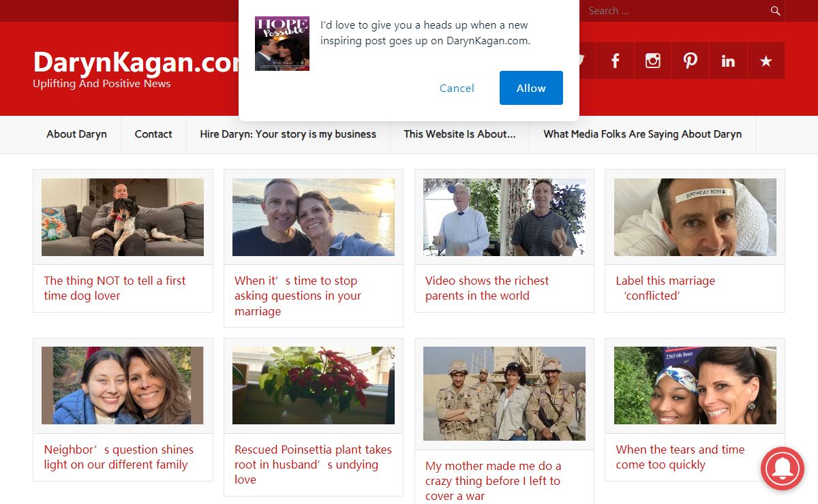The width and height of the screenshot is (818, 504).
Task: Open the Contact menu item
Action: pos(153,134)
